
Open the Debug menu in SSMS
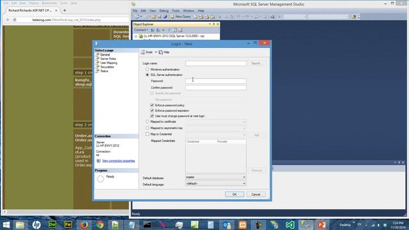164,11
